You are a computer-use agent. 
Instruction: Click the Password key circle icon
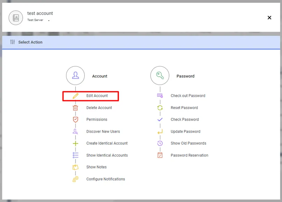click(x=160, y=75)
